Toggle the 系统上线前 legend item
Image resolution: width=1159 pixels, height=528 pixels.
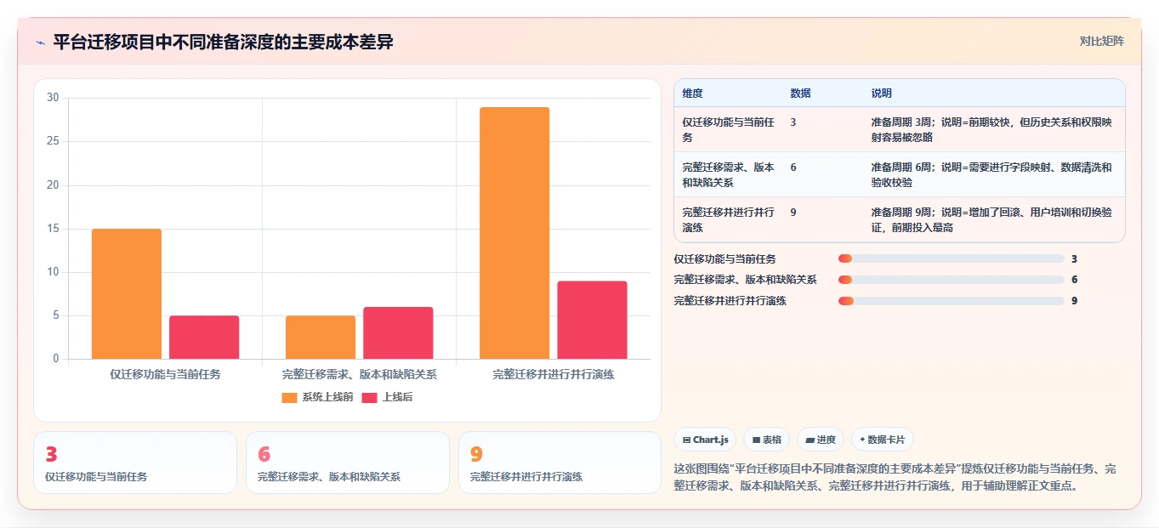[x=317, y=397]
